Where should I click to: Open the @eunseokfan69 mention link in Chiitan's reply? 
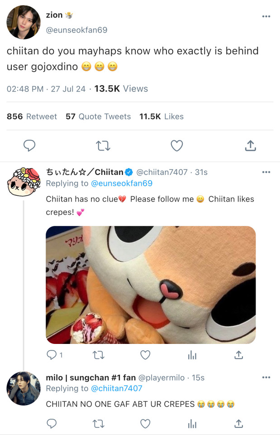pos(122,184)
